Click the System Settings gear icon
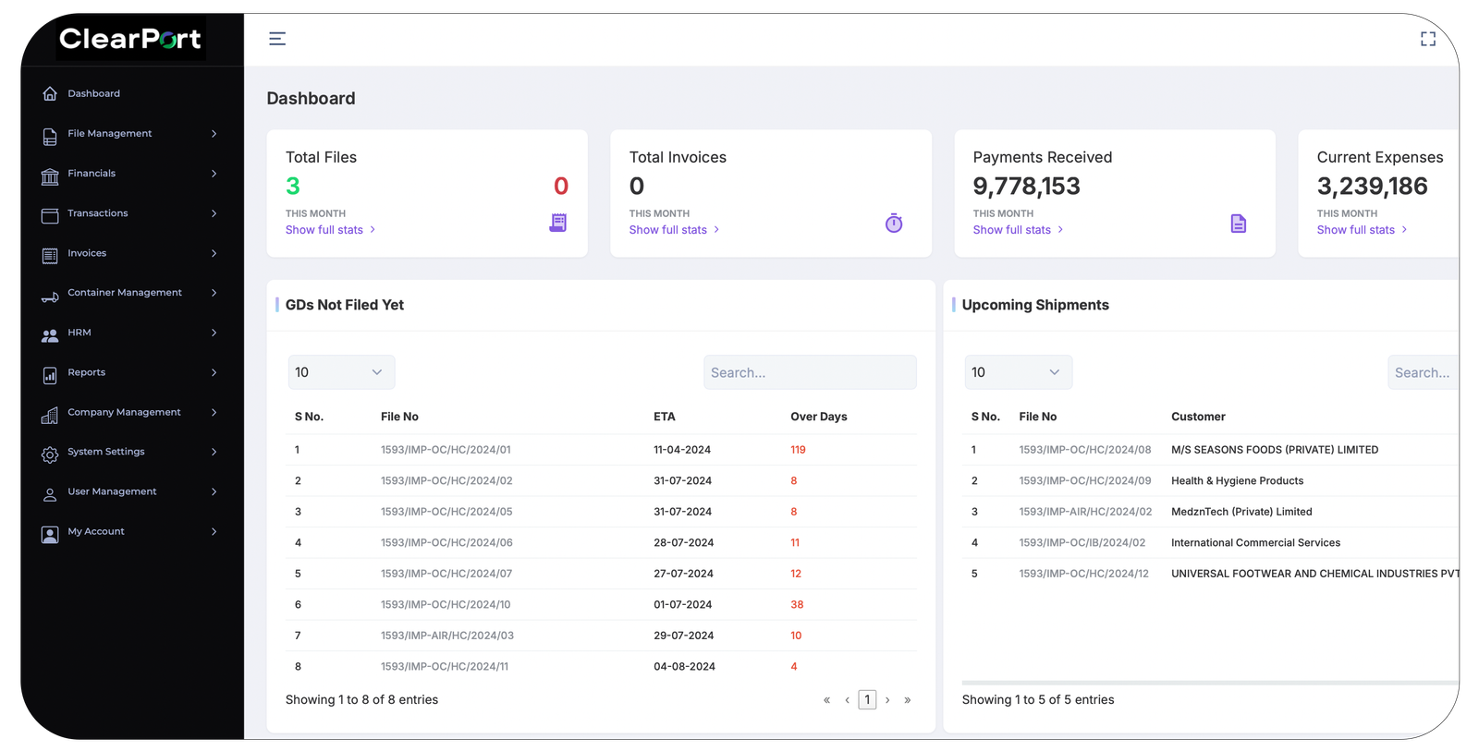The image size is (1479, 751). click(x=50, y=455)
